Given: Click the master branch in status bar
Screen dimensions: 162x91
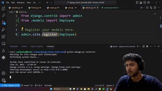Looking at the screenshot, I should (25, 85).
